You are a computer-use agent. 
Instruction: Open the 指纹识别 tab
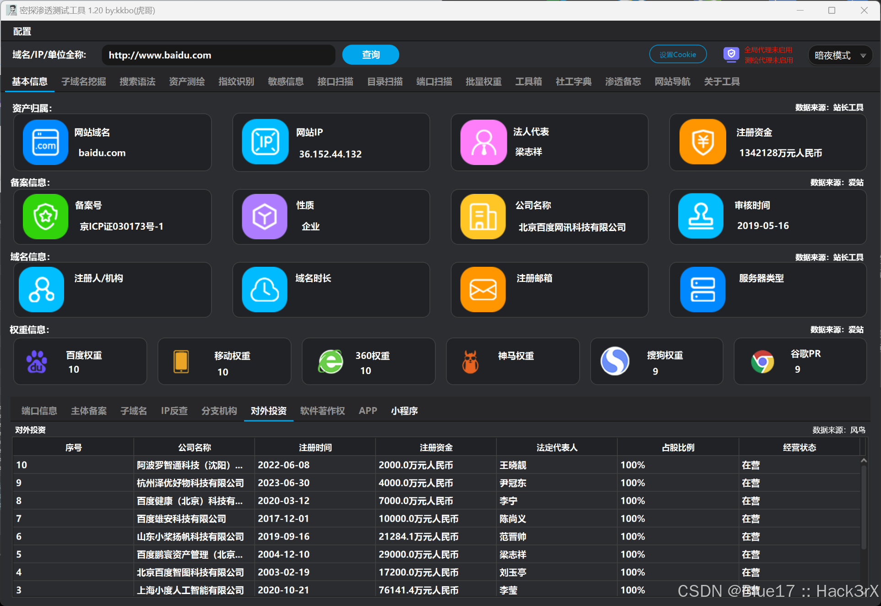pos(236,82)
